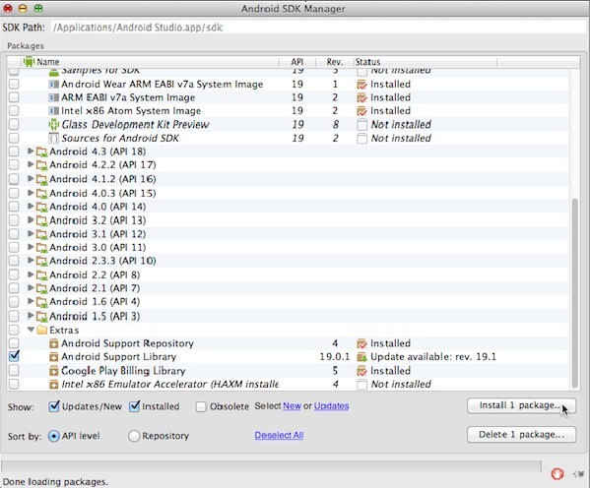Select the 'Android 3.2 (API 13)' row text

click(x=98, y=220)
